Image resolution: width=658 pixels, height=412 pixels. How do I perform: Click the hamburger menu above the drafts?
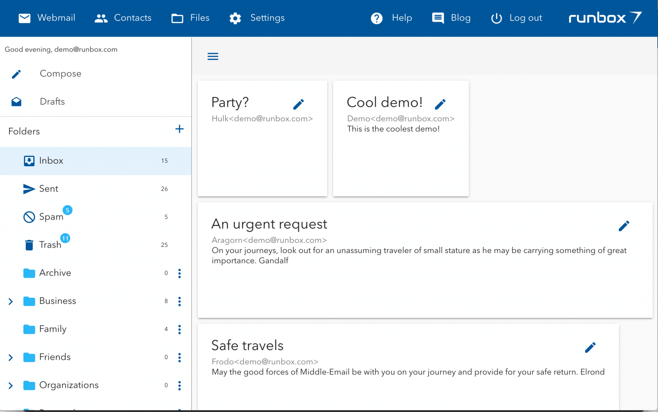(x=213, y=56)
